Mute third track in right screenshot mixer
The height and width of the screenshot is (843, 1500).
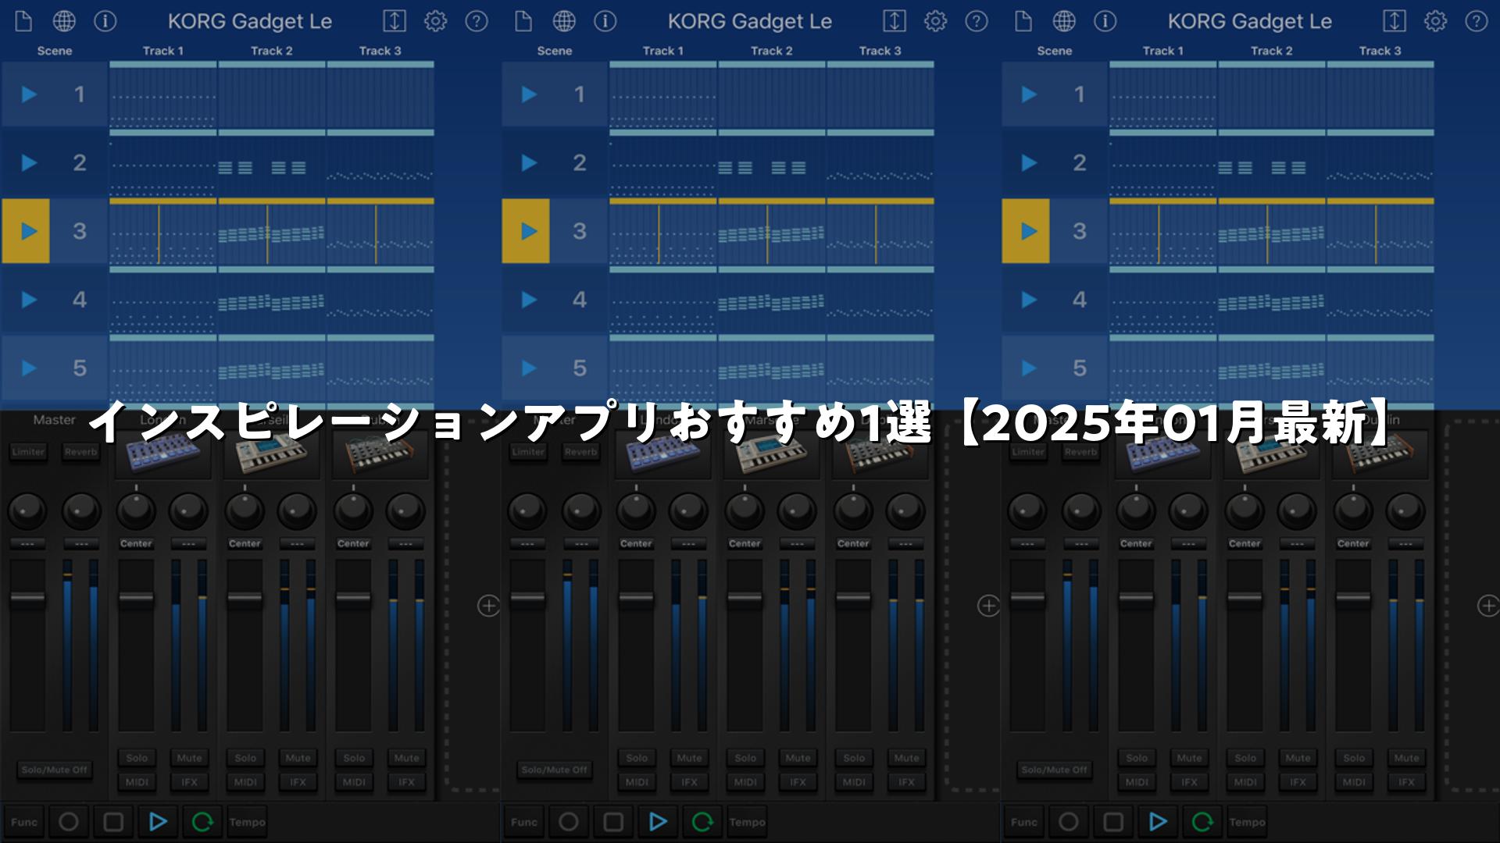1406,758
